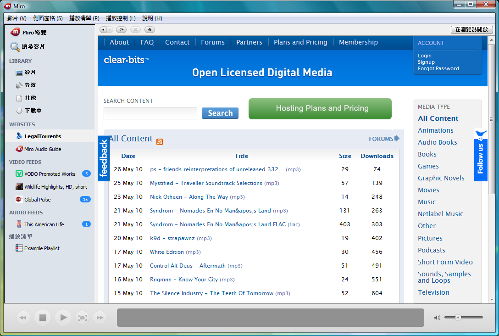
Task: Open the Playlist (P) menu
Action: tap(84, 18)
